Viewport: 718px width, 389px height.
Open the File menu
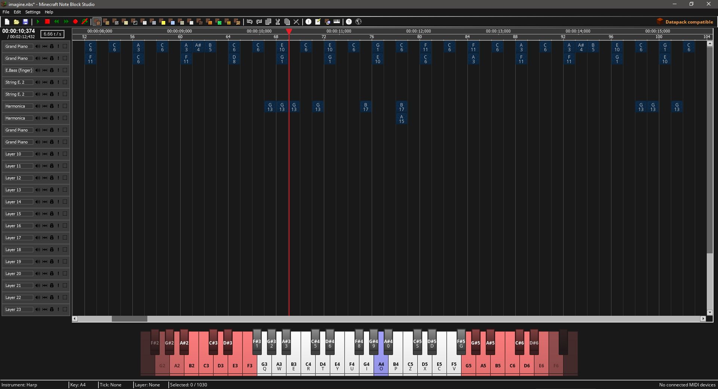[x=6, y=12]
